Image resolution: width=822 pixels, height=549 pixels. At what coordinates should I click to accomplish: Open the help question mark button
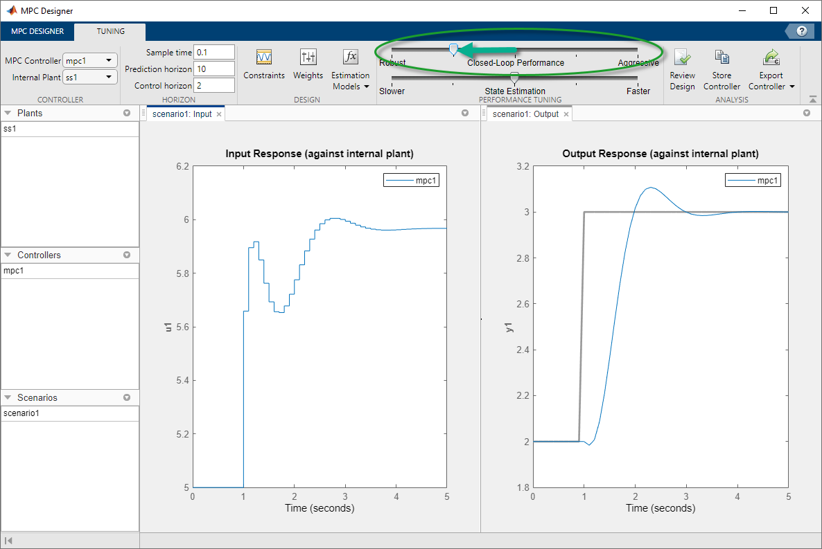tap(802, 31)
